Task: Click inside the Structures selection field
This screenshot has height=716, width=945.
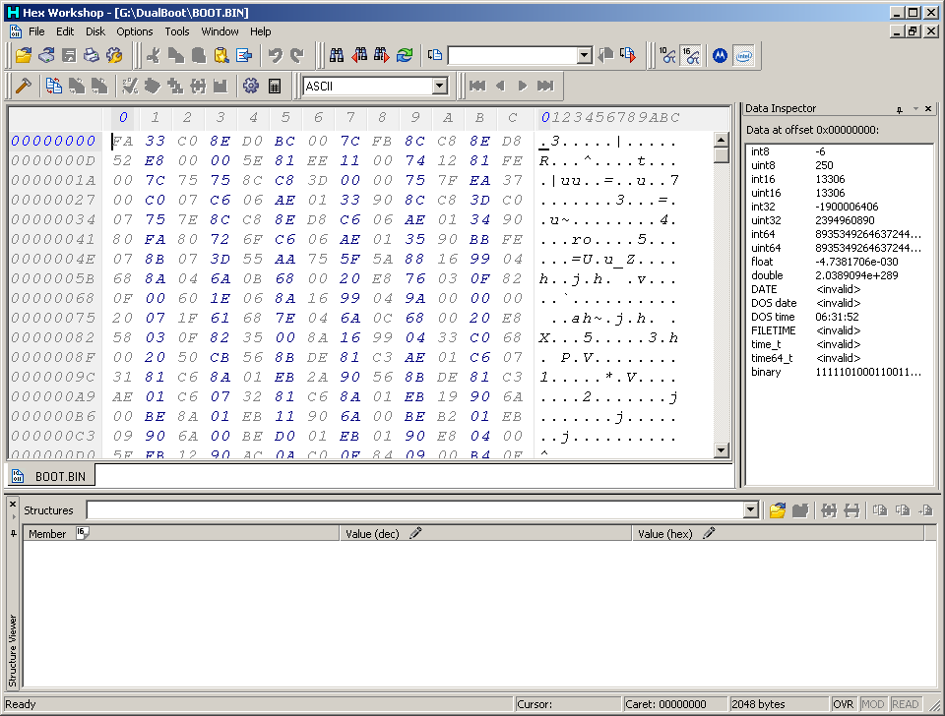Action: (415, 510)
